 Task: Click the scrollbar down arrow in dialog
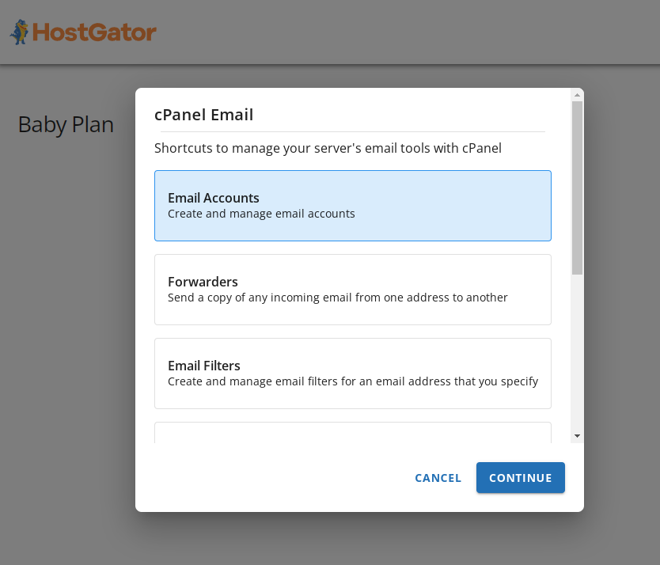(x=577, y=436)
